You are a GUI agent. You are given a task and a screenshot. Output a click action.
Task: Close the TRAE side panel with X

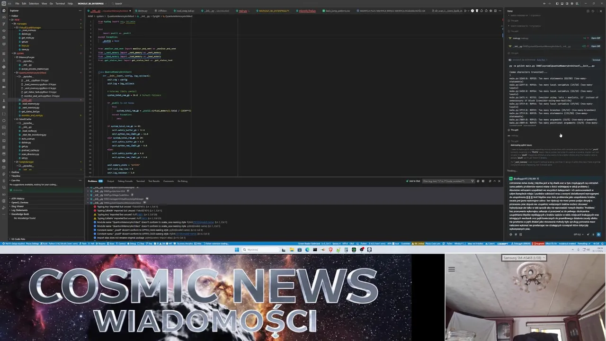(601, 11)
